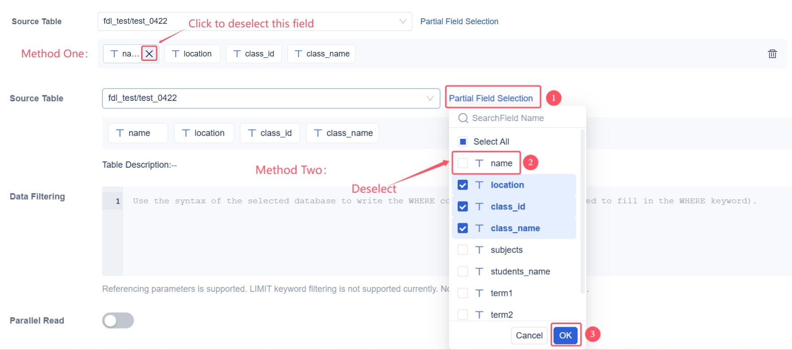The image size is (792, 350).
Task: Cancel the field selection popup
Action: click(x=529, y=335)
